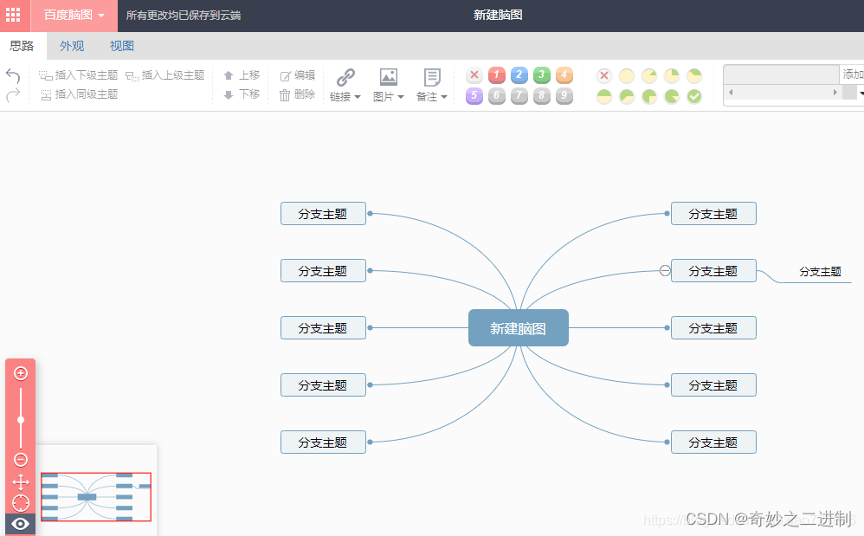Toggle the minimap eye visibility button
Screen dimensions: 864x536
[x=20, y=524]
